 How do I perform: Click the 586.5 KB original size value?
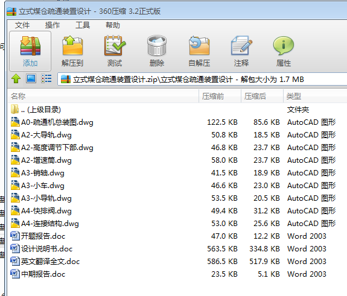point(222,262)
